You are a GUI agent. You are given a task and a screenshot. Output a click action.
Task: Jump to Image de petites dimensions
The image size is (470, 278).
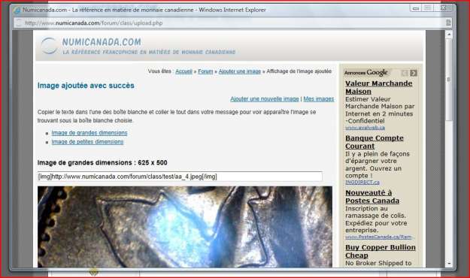(x=87, y=142)
